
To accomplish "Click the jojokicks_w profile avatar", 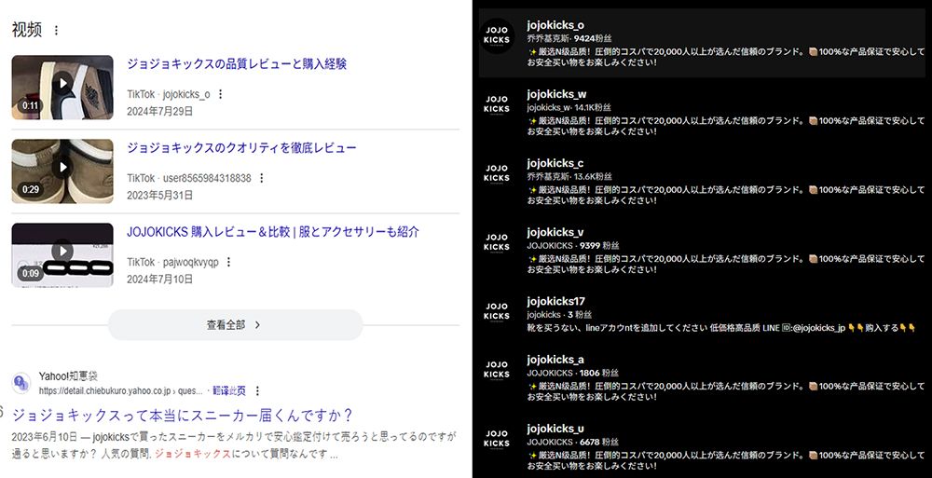I will (x=497, y=104).
